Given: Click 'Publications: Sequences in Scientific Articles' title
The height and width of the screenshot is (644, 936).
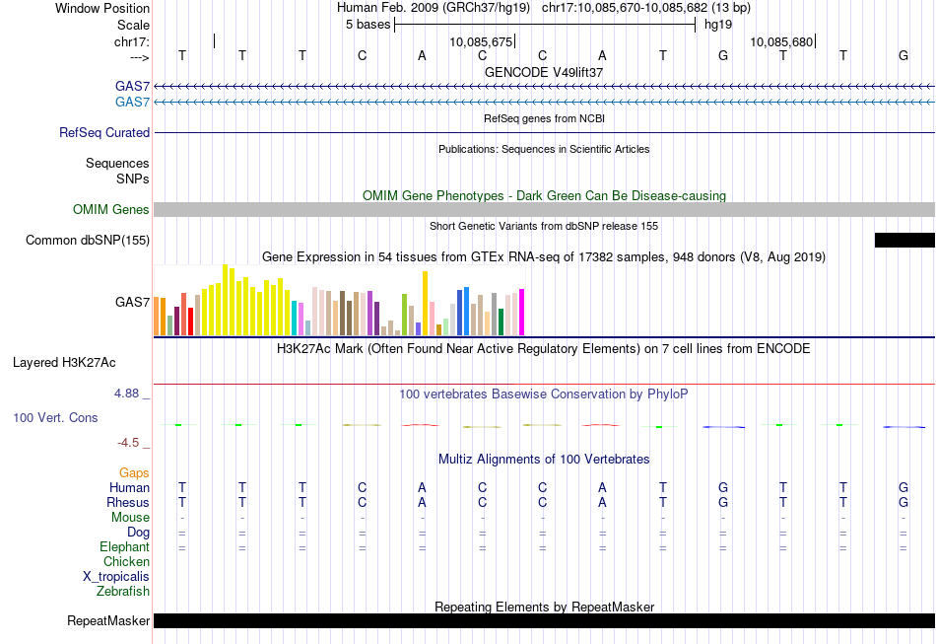Looking at the screenshot, I should [544, 149].
